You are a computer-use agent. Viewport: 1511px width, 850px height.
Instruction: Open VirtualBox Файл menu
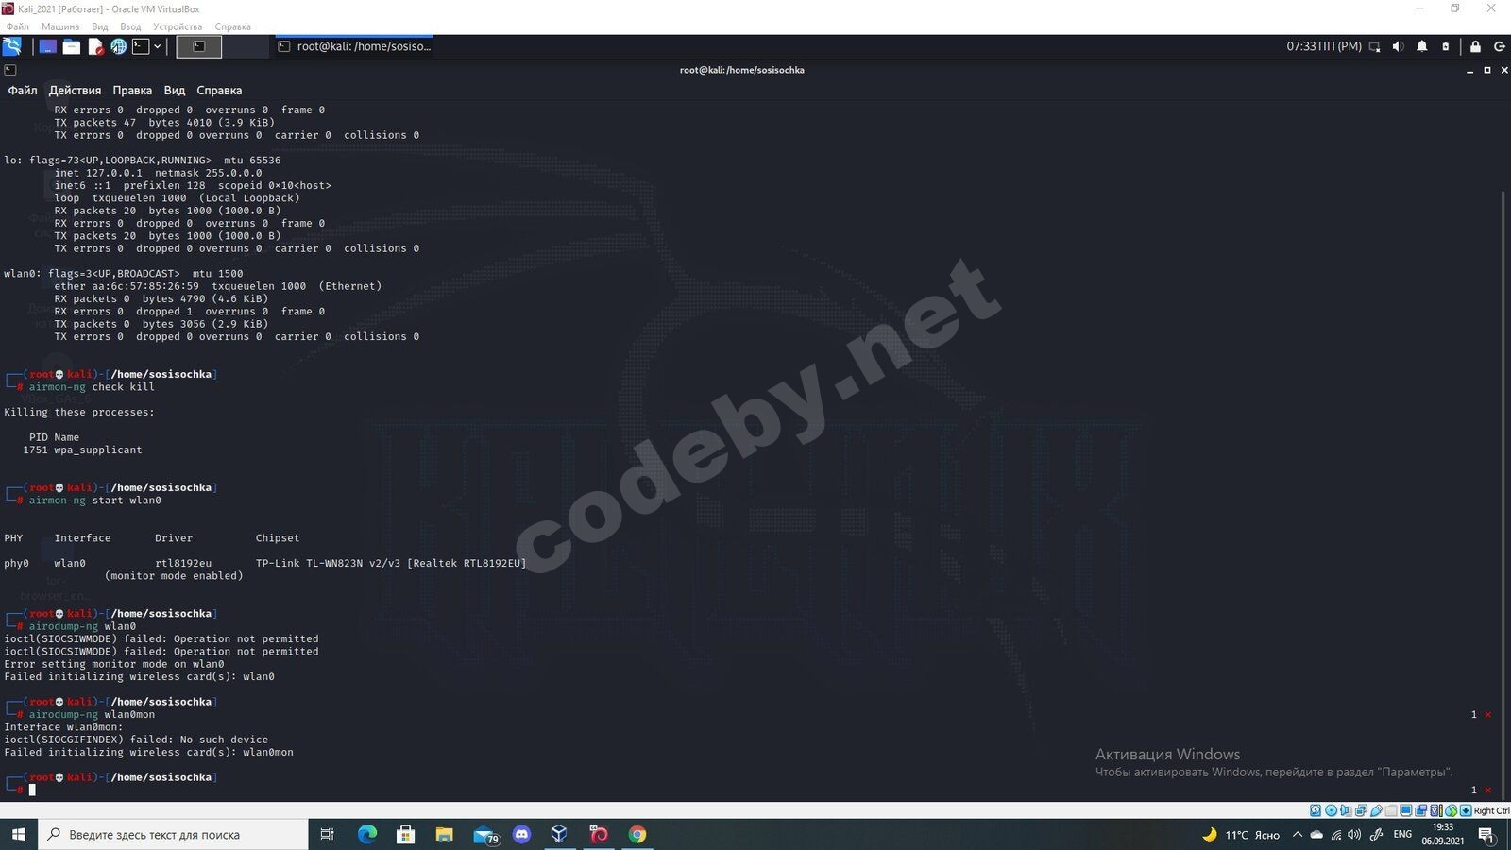(x=18, y=26)
